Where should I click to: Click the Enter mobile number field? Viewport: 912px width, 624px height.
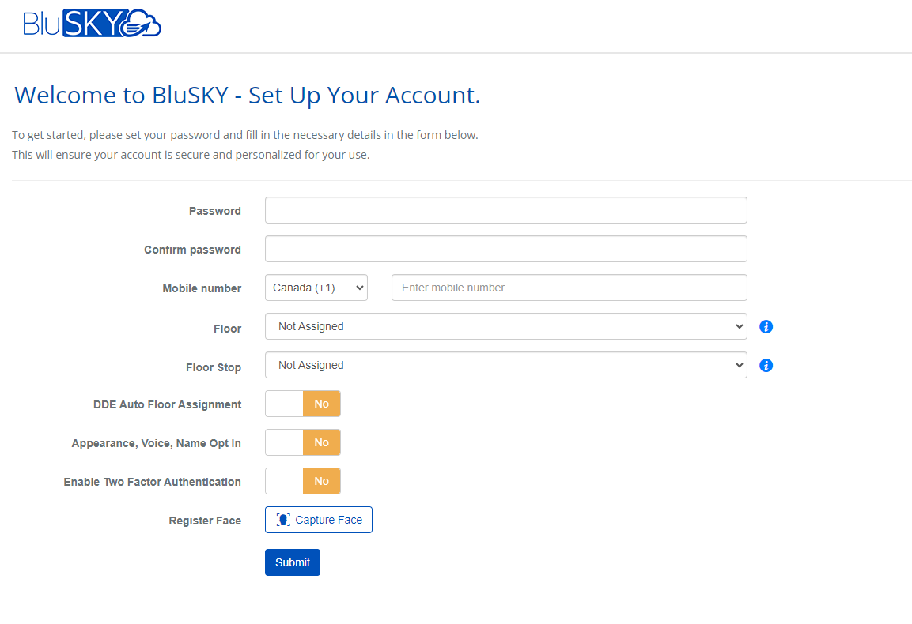[x=569, y=287]
